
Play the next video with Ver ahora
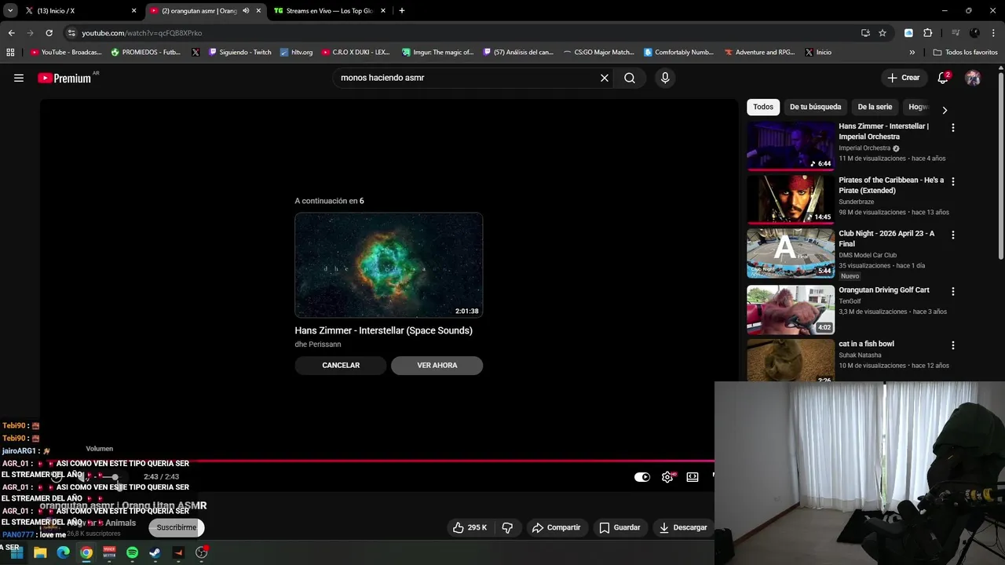[x=437, y=365]
